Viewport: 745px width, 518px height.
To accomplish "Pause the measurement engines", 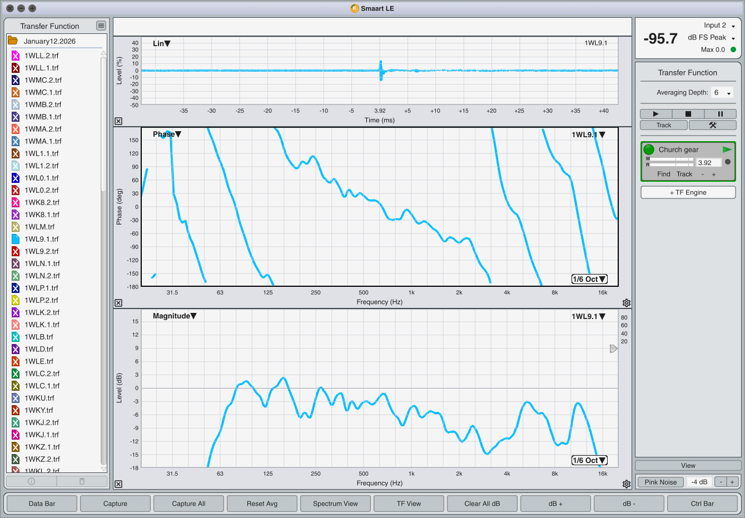I will [x=720, y=114].
